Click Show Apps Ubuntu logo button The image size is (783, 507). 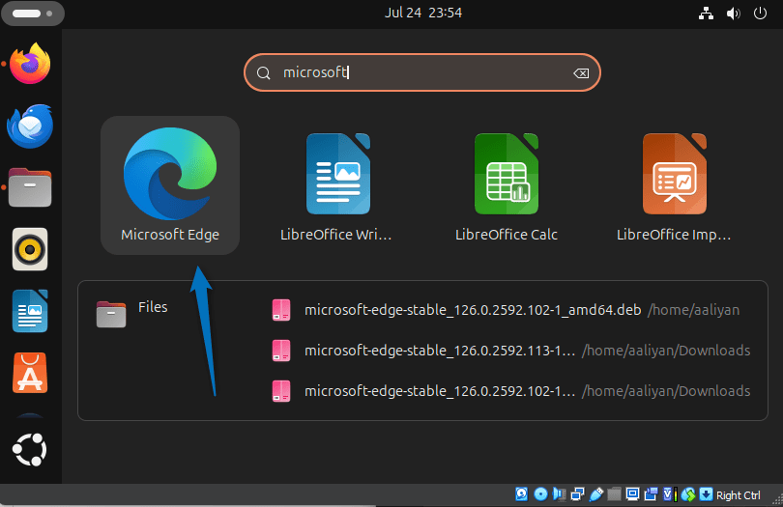pyautogui.click(x=30, y=450)
